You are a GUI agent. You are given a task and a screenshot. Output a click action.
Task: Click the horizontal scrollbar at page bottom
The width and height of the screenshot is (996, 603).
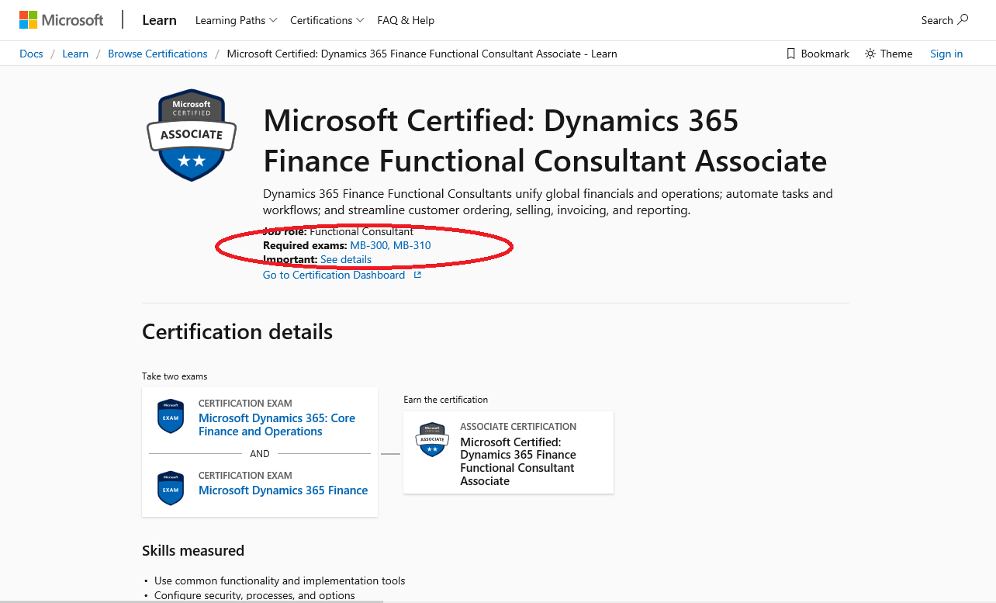(x=192, y=601)
